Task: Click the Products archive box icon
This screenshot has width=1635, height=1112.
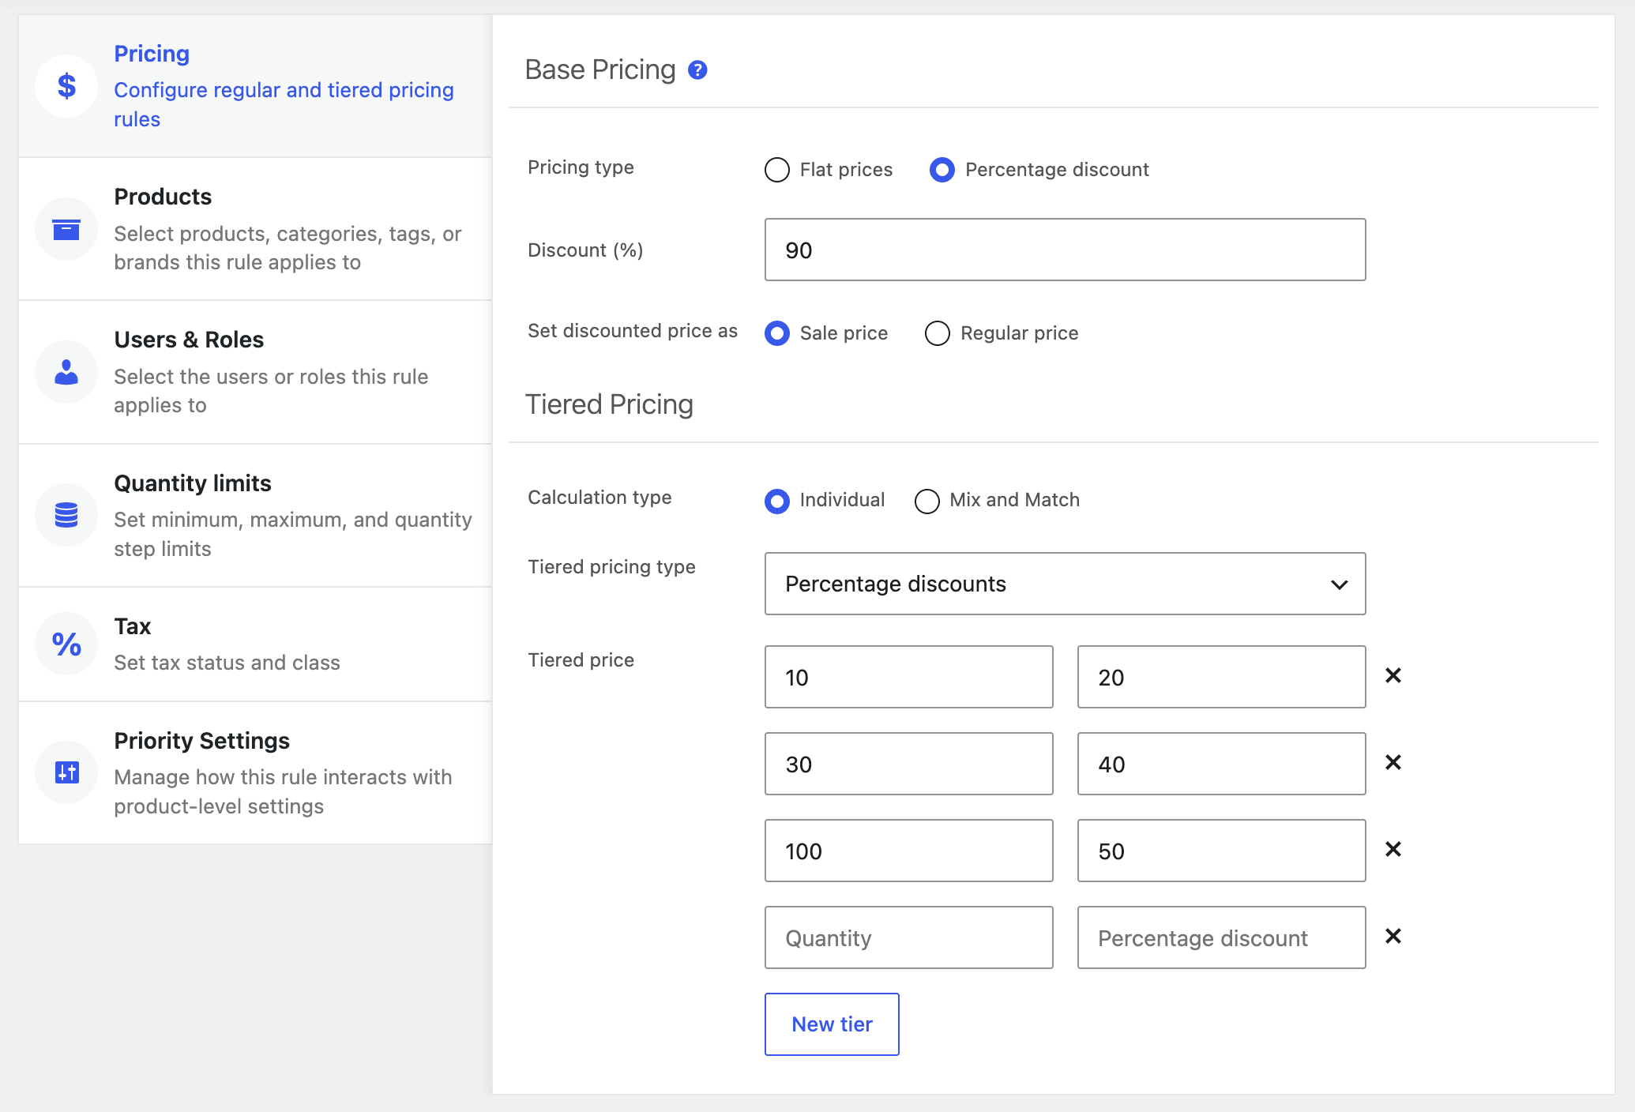Action: point(66,229)
